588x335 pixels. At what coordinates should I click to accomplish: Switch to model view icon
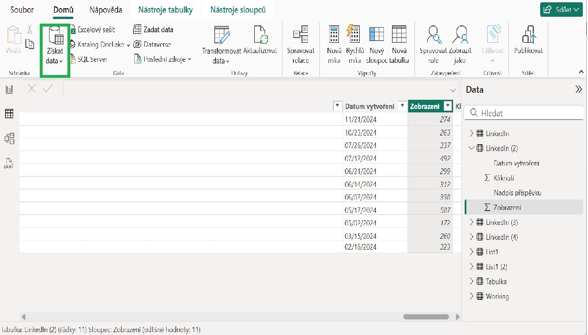pyautogui.click(x=9, y=138)
